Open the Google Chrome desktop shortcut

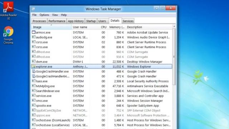[x=8, y=35]
